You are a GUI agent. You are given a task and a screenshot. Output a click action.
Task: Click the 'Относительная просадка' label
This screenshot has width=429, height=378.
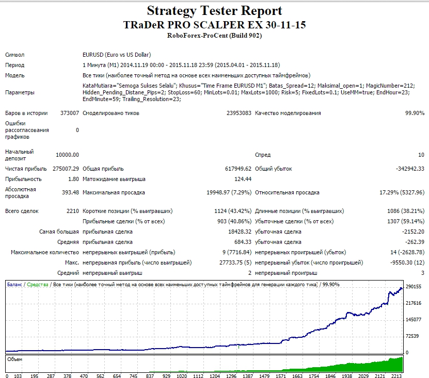pos(287,193)
